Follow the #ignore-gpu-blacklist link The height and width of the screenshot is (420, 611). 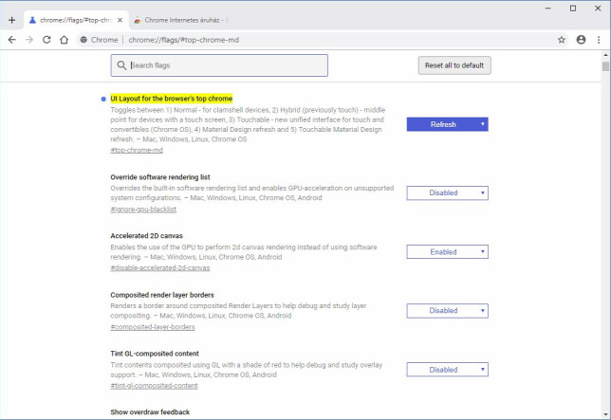point(143,210)
